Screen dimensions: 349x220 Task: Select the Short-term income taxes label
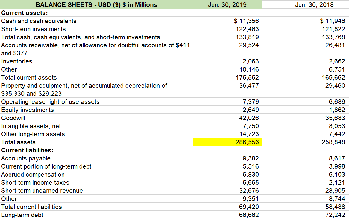pos(35,183)
